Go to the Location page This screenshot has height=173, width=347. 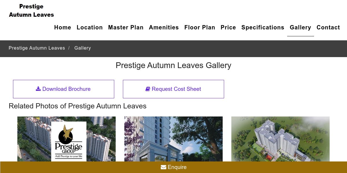pos(90,27)
